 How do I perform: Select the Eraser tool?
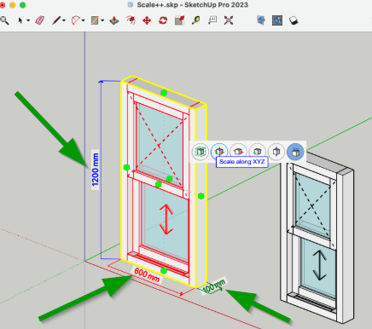[x=40, y=20]
